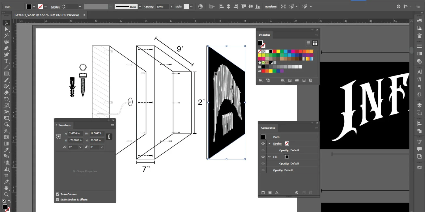The width and height of the screenshot is (425, 212).
Task: Select the Zoom tool
Action: coord(7,194)
